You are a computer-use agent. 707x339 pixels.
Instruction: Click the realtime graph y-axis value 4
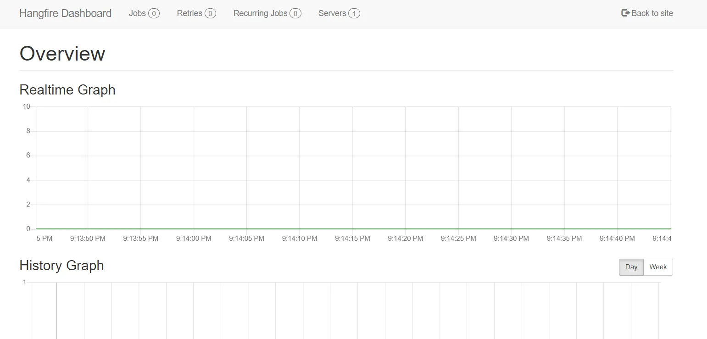[28, 180]
